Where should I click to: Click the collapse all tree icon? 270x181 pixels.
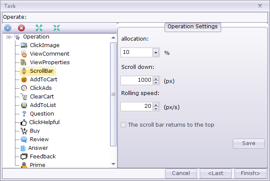pos(57,28)
